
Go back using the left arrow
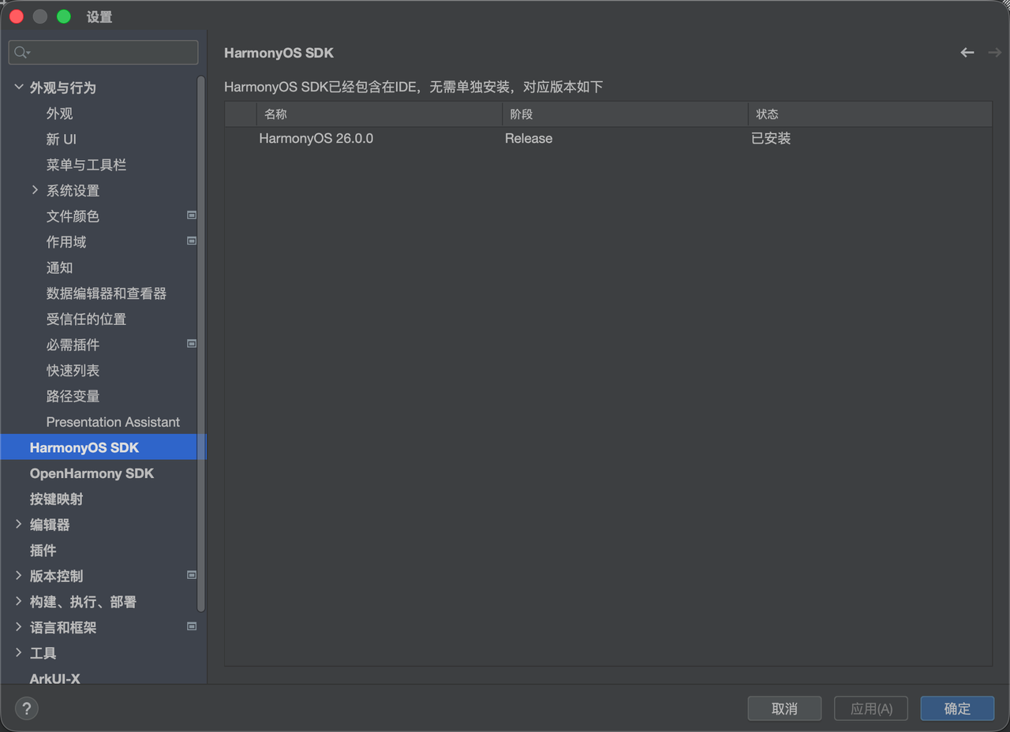(x=967, y=53)
